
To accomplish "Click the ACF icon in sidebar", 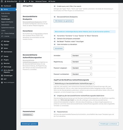I will click(x=2, y=79).
